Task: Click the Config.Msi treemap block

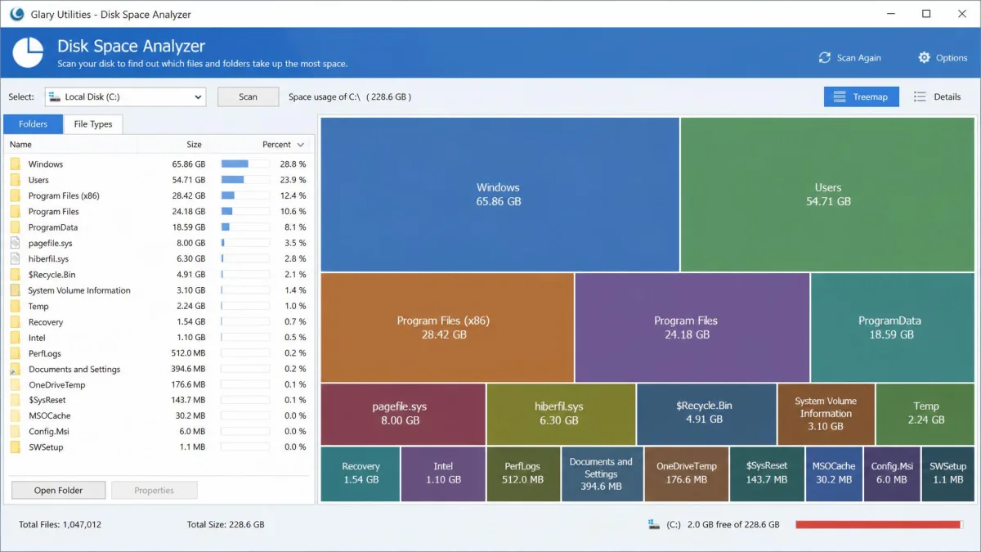Action: tap(892, 473)
